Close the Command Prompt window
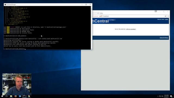The height and width of the screenshot is (98, 174). tap(90, 5)
